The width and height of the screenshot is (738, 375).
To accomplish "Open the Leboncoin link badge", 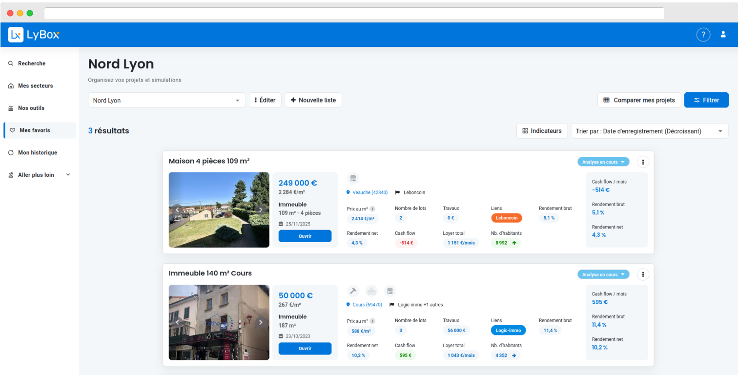I will click(x=506, y=218).
